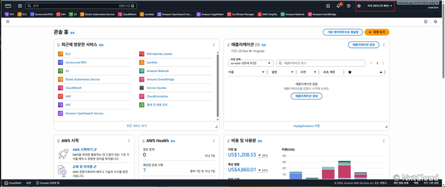
Task: Click the AWS console search field
Action: (81, 6)
